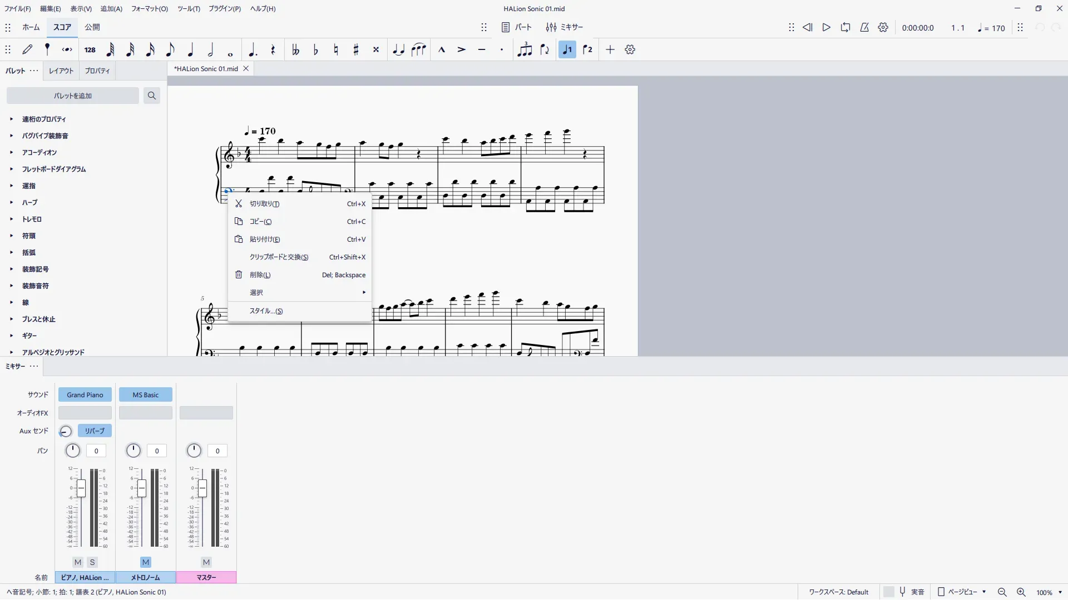
Task: Start playback with the play button
Action: click(x=826, y=27)
